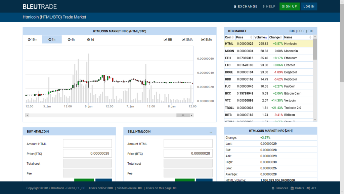
Task: Open Balances in the footer
Action: click(280, 188)
